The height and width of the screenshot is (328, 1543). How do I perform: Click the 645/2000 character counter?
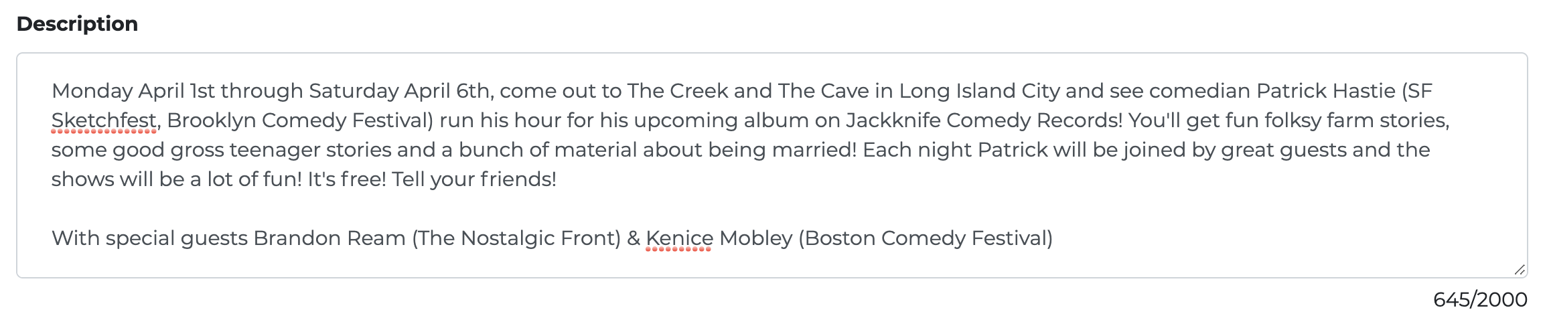tap(1480, 300)
